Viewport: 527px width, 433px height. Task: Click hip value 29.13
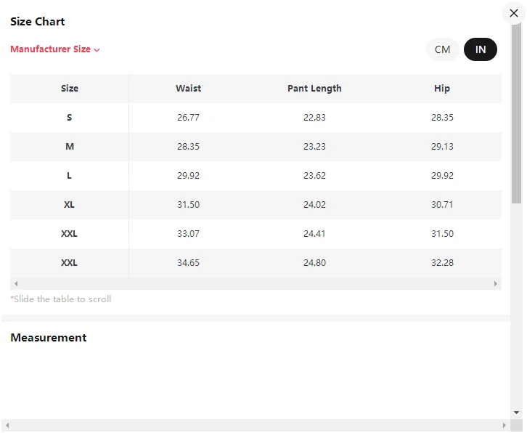coord(442,146)
